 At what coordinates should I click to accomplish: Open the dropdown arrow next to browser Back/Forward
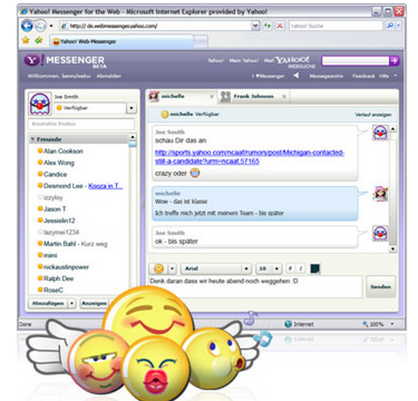[x=51, y=26]
